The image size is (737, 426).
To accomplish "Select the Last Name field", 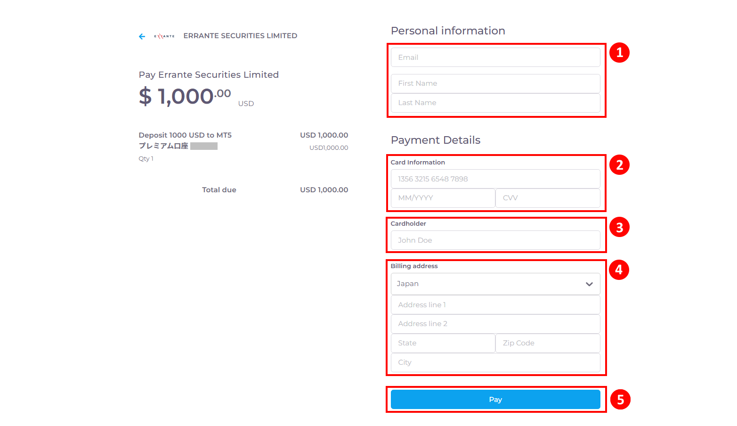I will tap(495, 103).
